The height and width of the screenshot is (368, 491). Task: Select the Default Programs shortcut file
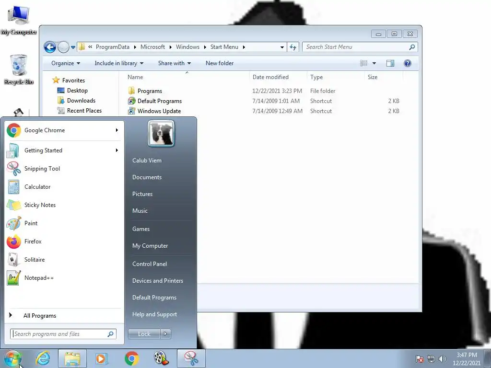[159, 101]
